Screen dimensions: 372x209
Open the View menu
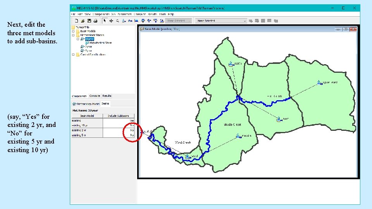click(88, 14)
